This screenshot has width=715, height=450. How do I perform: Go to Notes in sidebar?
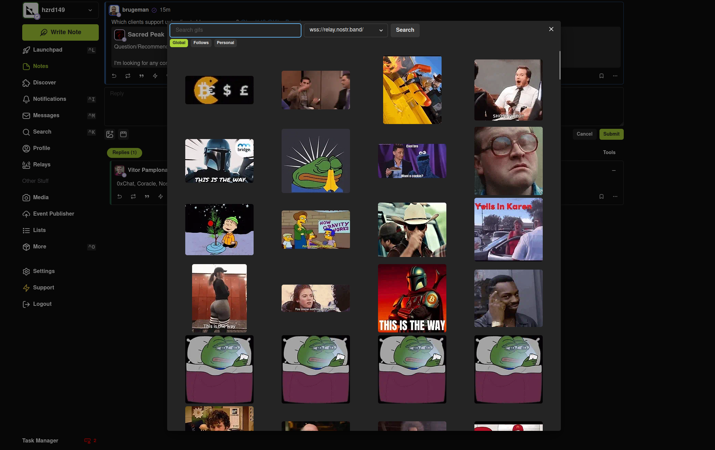(x=59, y=66)
